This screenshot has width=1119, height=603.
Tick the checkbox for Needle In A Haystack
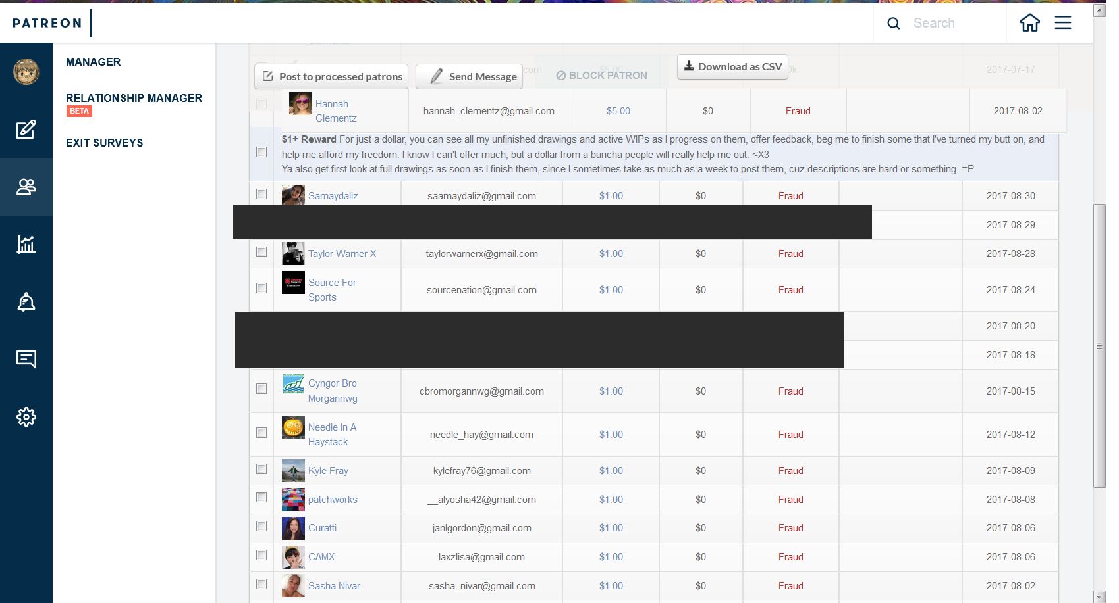pos(261,433)
